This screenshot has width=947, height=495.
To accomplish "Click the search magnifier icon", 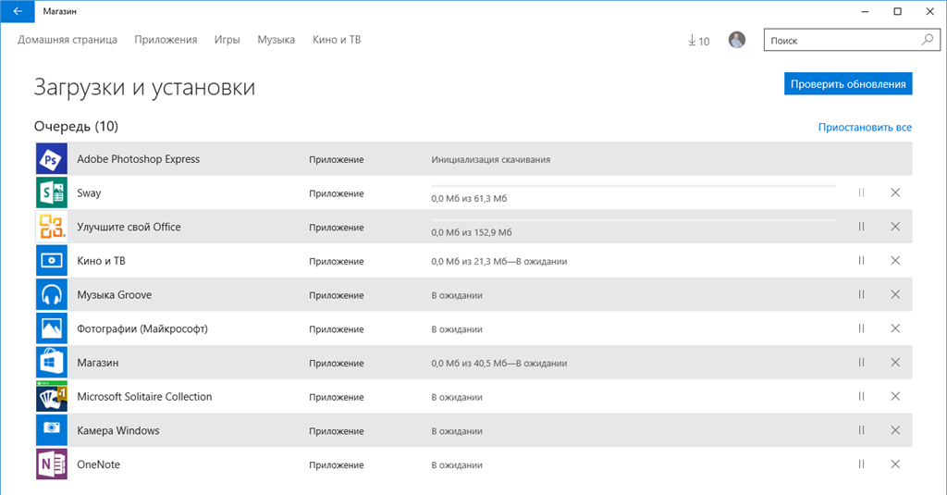I will point(927,40).
